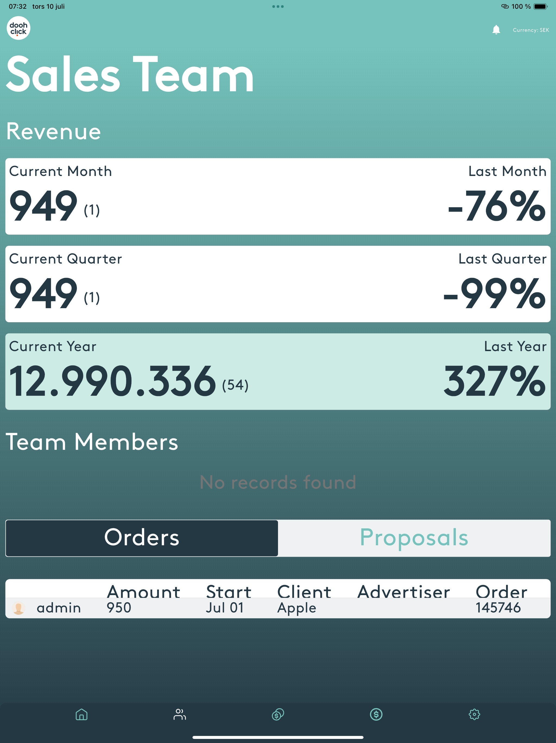Switch to the Proposals tab
This screenshot has width=556, height=743.
(x=414, y=538)
